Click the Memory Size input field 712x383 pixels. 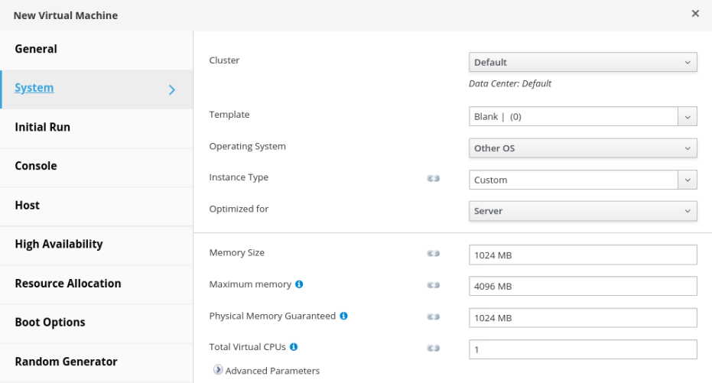[582, 255]
